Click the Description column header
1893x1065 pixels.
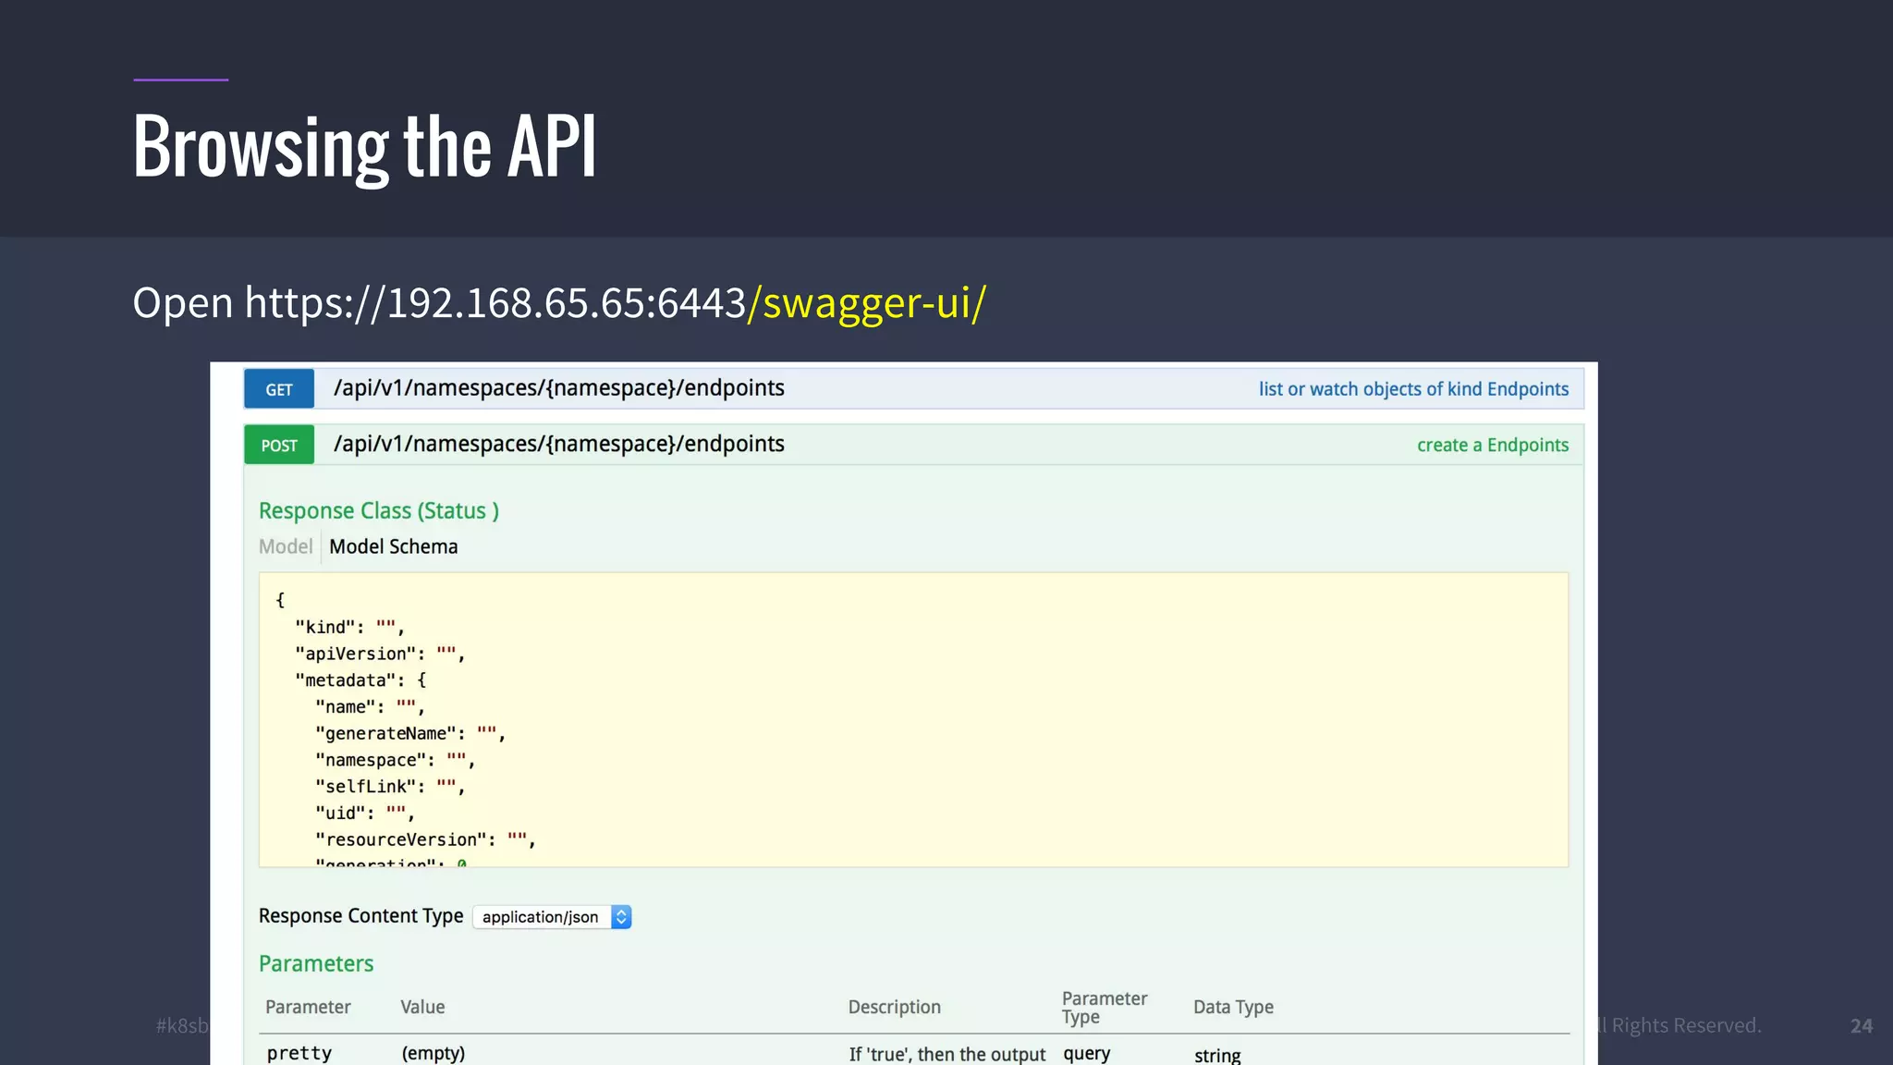894,1008
